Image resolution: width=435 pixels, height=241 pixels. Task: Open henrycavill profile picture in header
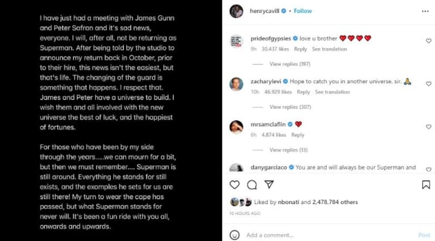236,10
